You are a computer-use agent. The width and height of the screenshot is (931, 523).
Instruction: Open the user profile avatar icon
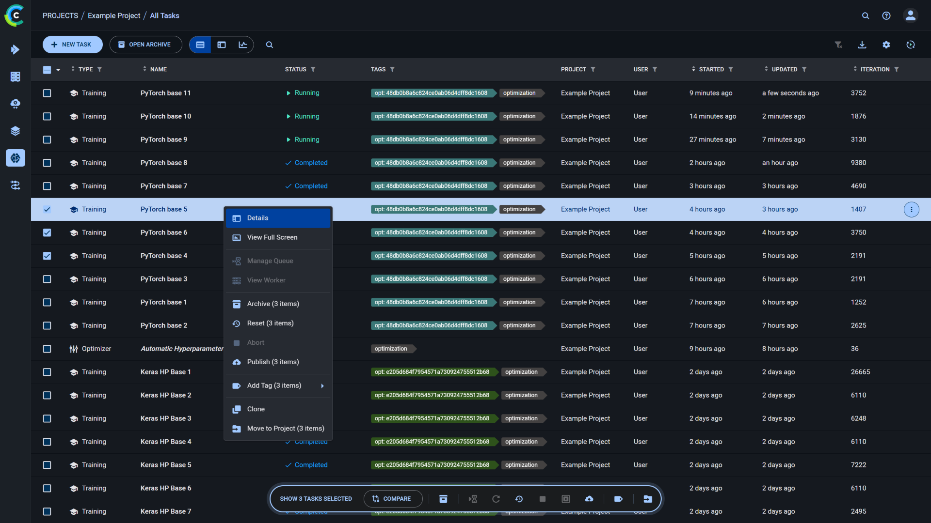coord(911,15)
